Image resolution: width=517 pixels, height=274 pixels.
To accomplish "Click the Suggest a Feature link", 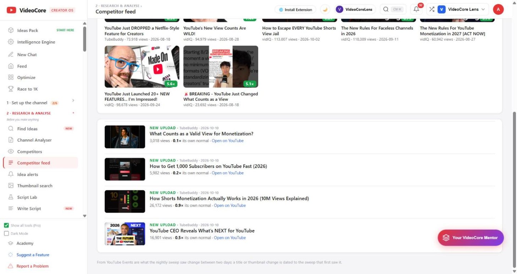I will (x=33, y=255).
